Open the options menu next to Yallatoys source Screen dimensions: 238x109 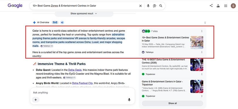pyautogui.click(x=202, y=52)
